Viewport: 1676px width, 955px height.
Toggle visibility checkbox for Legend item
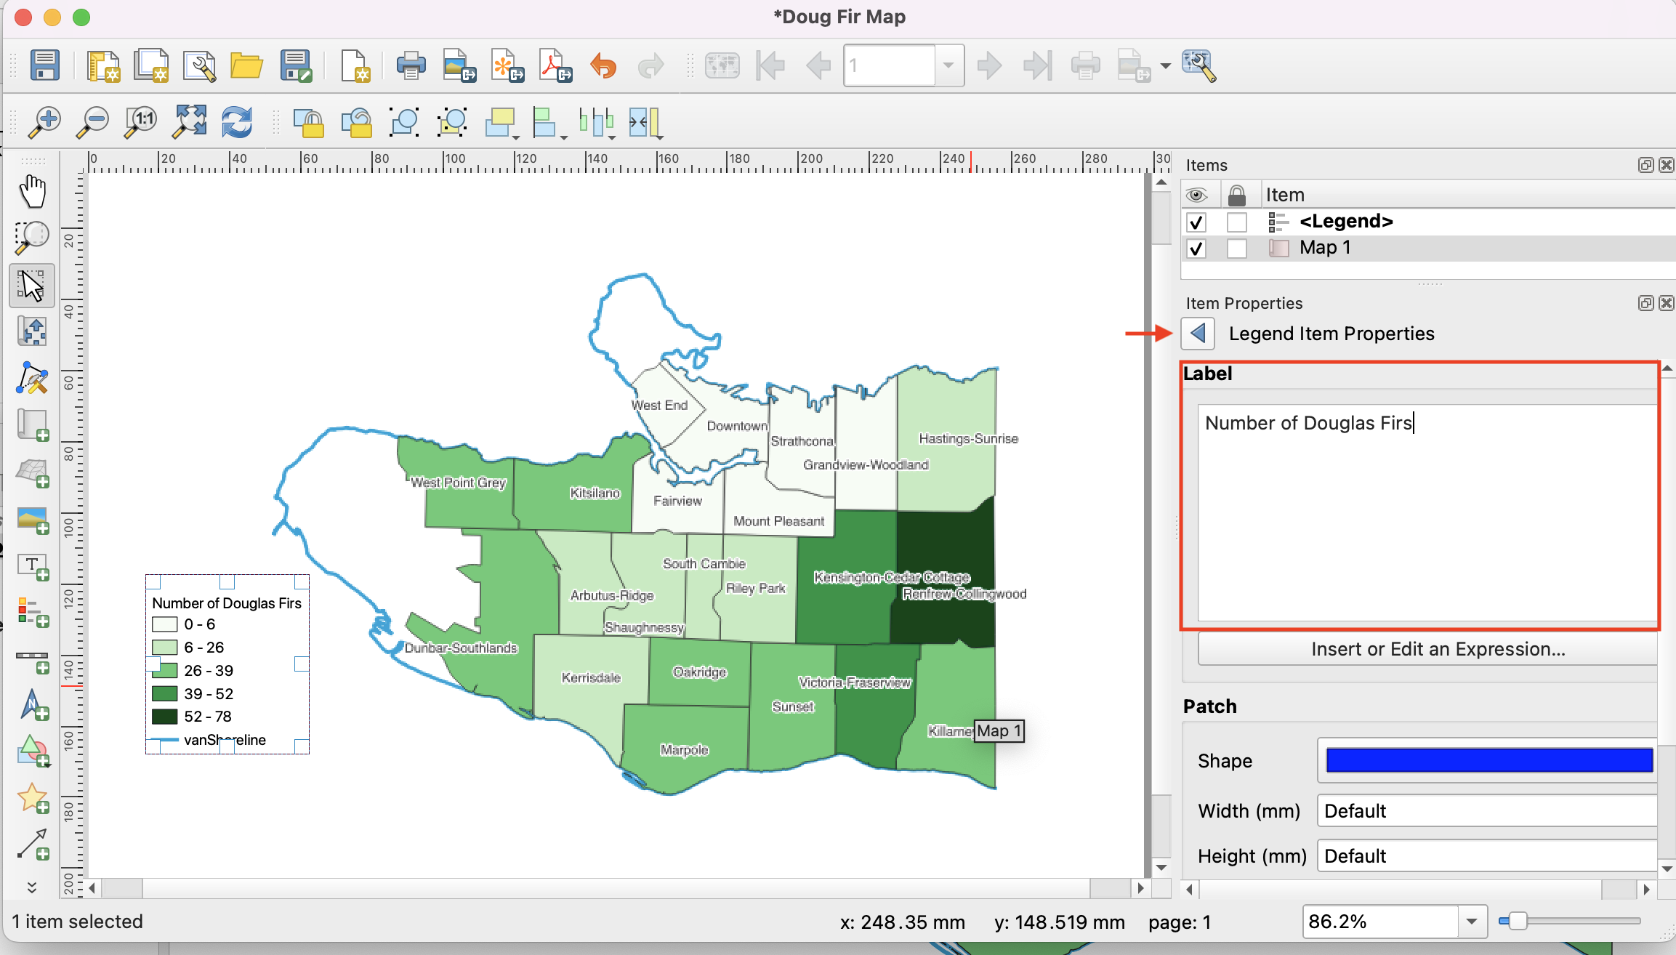[x=1196, y=222]
